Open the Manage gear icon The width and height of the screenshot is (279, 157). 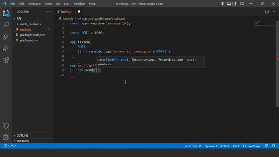pyautogui.click(x=6, y=137)
